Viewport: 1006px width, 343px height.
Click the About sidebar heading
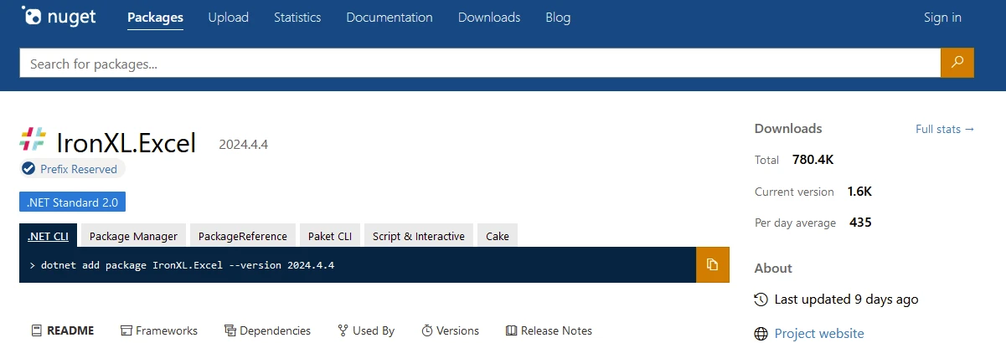point(773,269)
